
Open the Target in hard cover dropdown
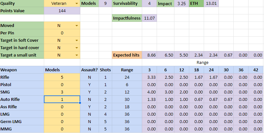click(x=76, y=48)
